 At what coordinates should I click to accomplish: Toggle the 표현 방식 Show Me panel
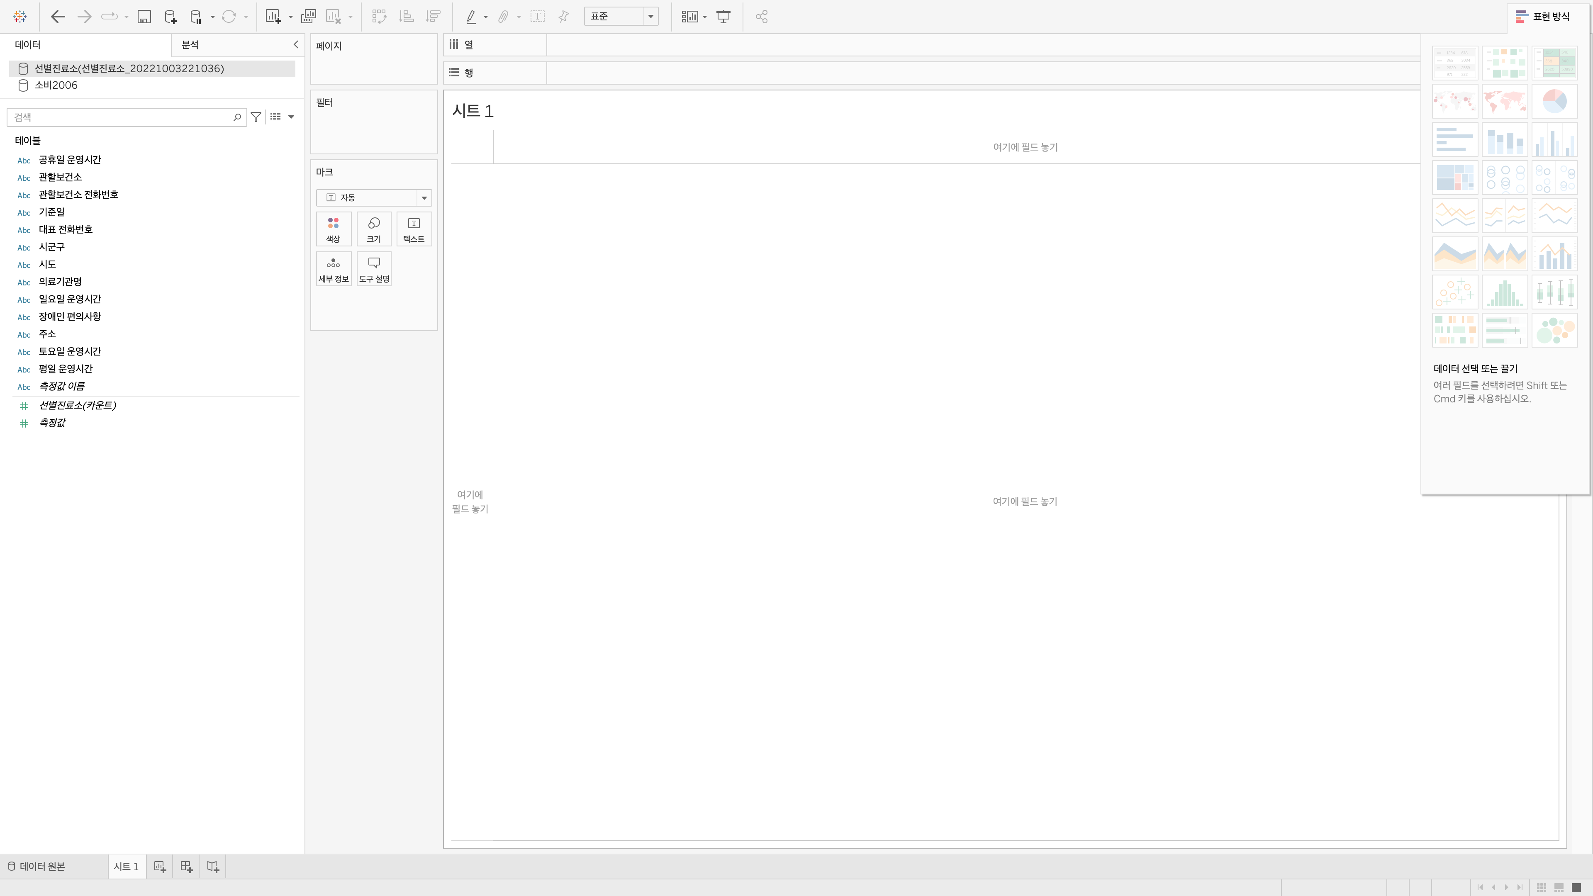tap(1542, 17)
